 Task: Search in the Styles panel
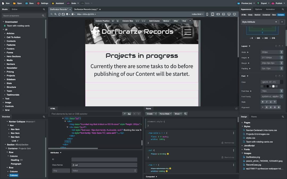coord(185,114)
